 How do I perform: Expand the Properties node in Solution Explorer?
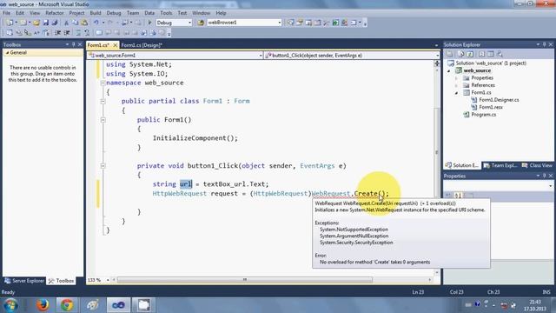tap(457, 78)
